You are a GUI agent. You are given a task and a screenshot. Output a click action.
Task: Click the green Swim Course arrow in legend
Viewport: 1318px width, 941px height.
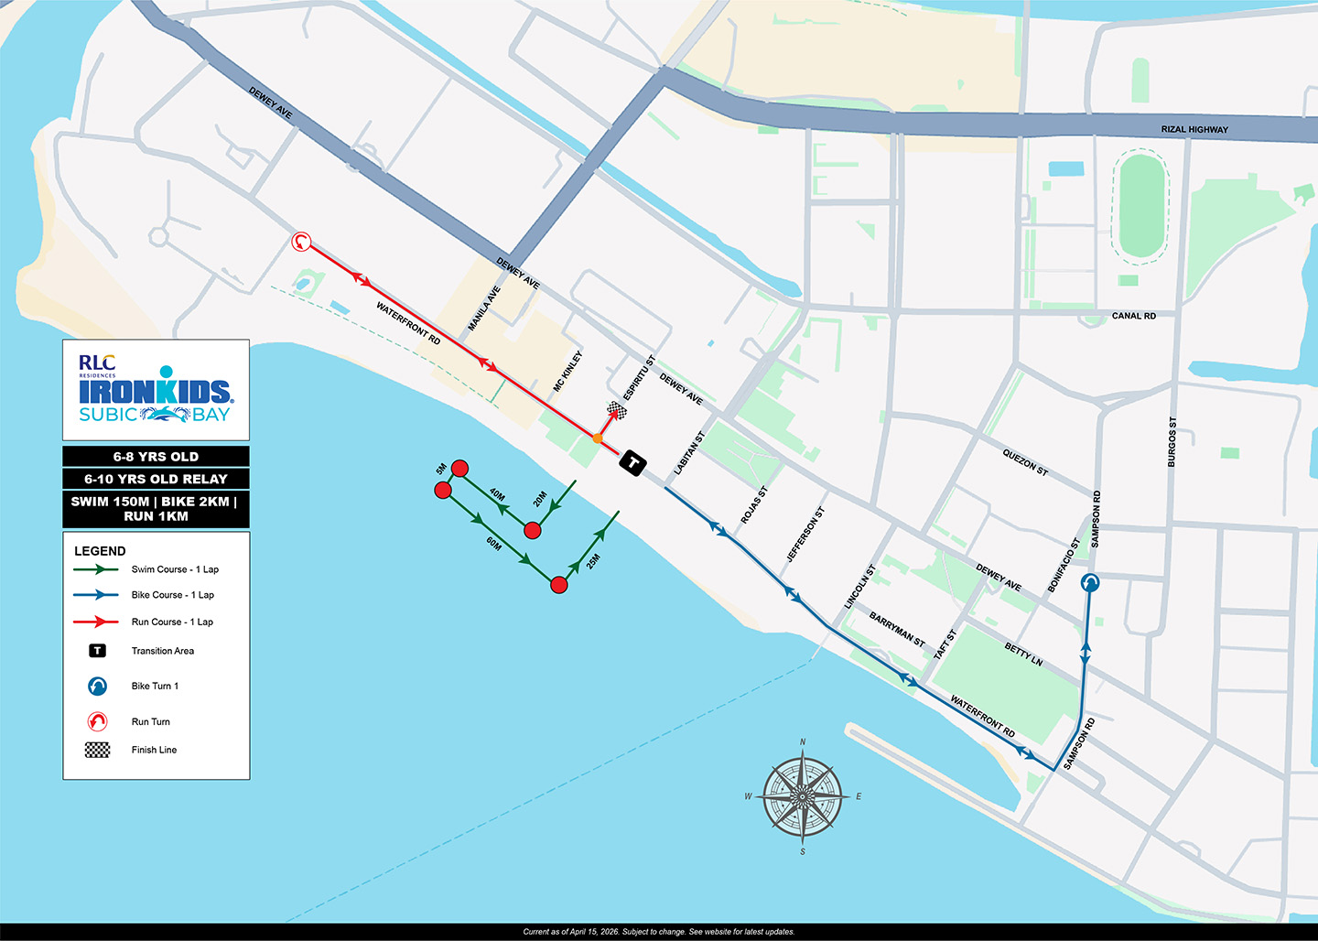(96, 569)
